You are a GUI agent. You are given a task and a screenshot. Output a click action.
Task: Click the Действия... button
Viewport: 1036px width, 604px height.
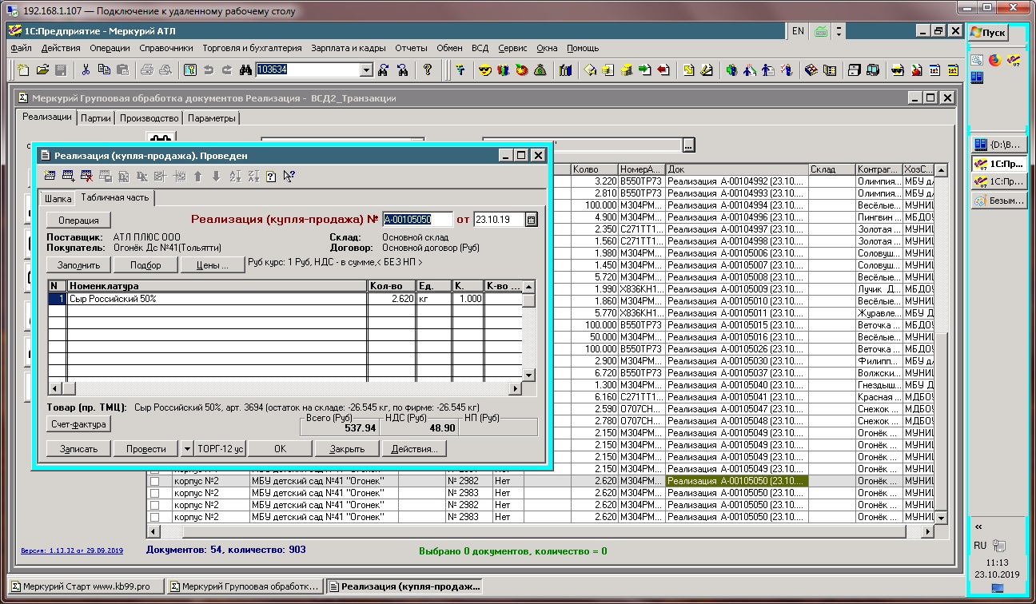414,449
